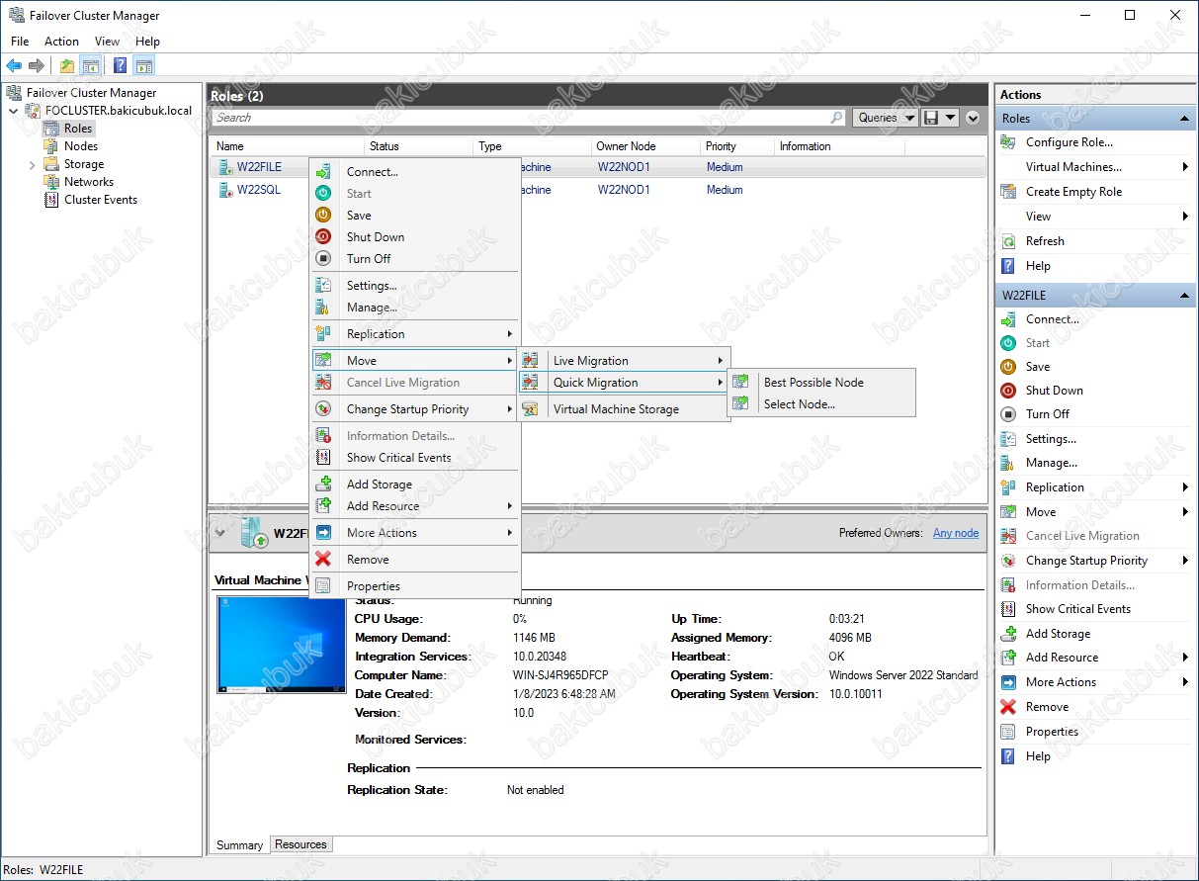Click the Up folder toolbar icon
This screenshot has width=1199, height=881.
click(x=66, y=66)
